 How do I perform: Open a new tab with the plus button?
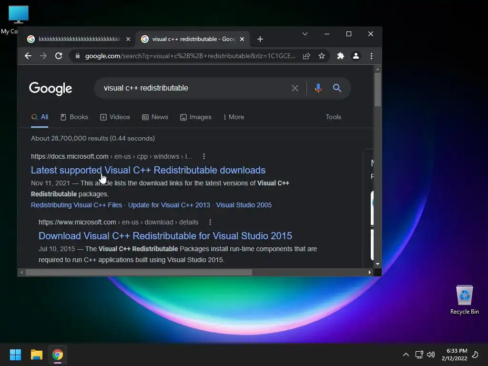click(x=260, y=39)
